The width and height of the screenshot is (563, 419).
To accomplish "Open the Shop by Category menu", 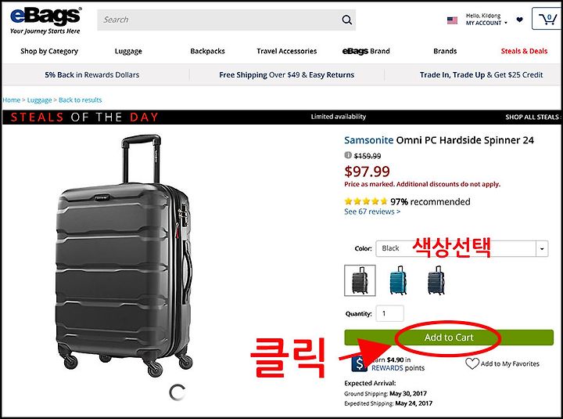I will tap(49, 51).
